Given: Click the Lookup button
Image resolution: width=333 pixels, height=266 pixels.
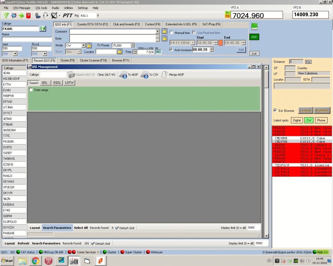Looking at the screenshot, I should tap(306, 110).
